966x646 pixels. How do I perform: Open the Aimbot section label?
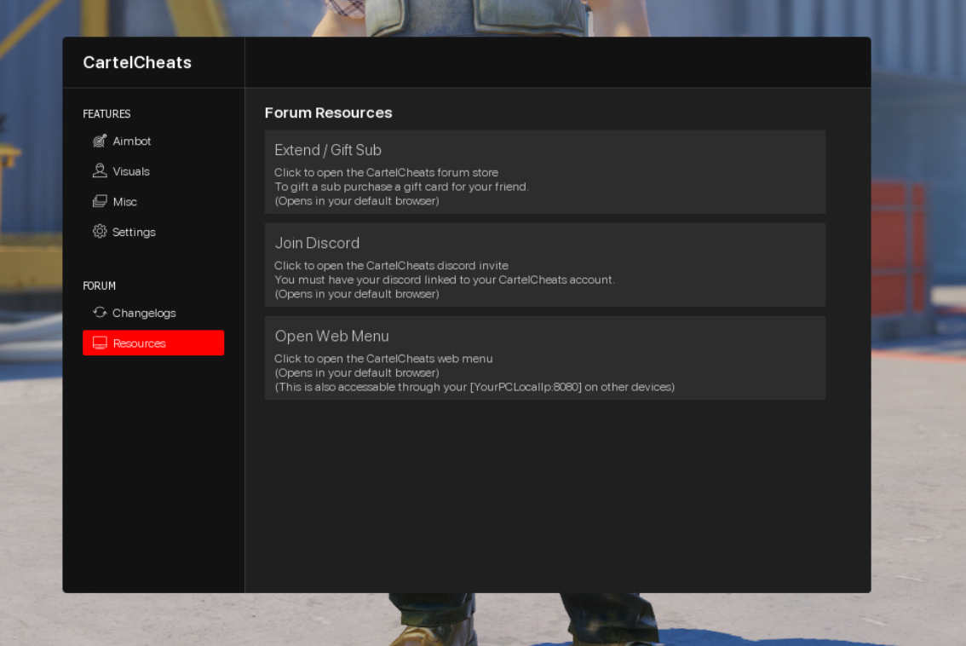pos(132,141)
